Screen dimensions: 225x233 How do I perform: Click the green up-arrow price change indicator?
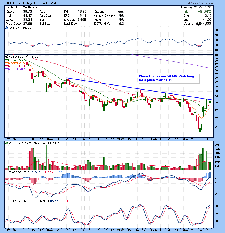click(186, 12)
